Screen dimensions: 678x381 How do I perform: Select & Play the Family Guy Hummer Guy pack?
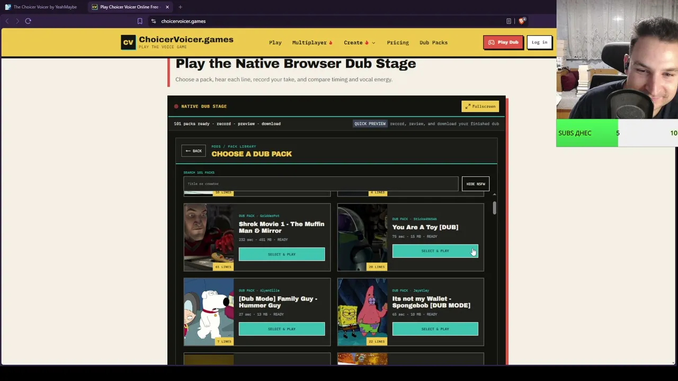coord(282,329)
